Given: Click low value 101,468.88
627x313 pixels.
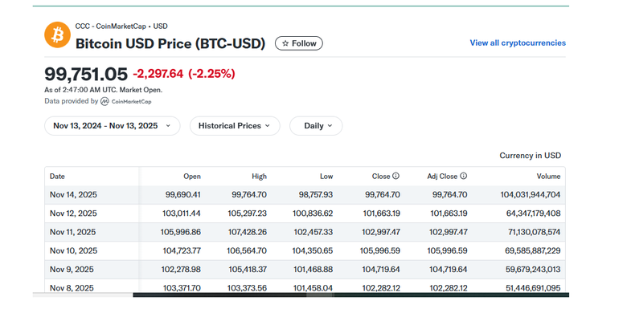Looking at the screenshot, I should pos(313,269).
